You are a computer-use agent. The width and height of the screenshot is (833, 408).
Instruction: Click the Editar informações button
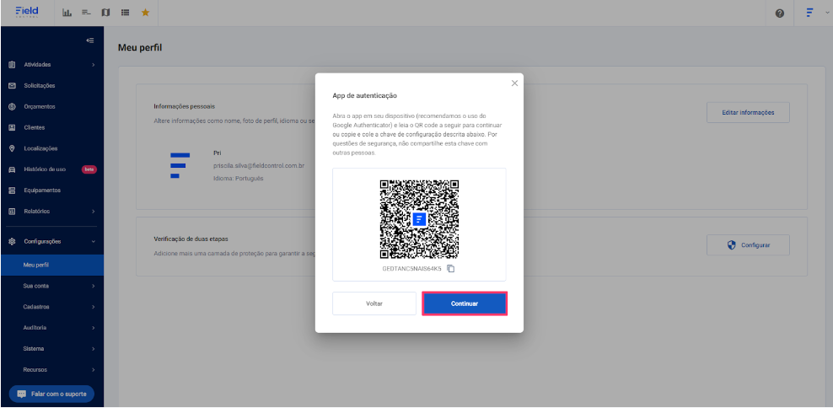(x=748, y=113)
